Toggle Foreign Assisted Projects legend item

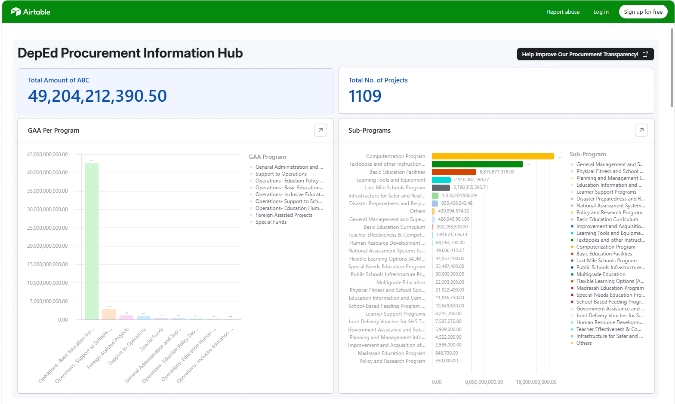click(281, 215)
